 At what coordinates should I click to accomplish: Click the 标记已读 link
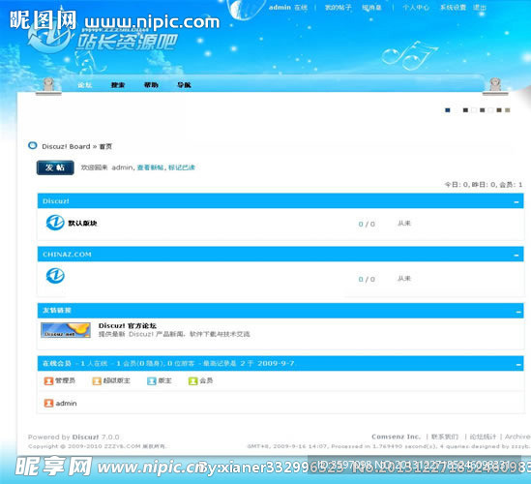coord(182,167)
